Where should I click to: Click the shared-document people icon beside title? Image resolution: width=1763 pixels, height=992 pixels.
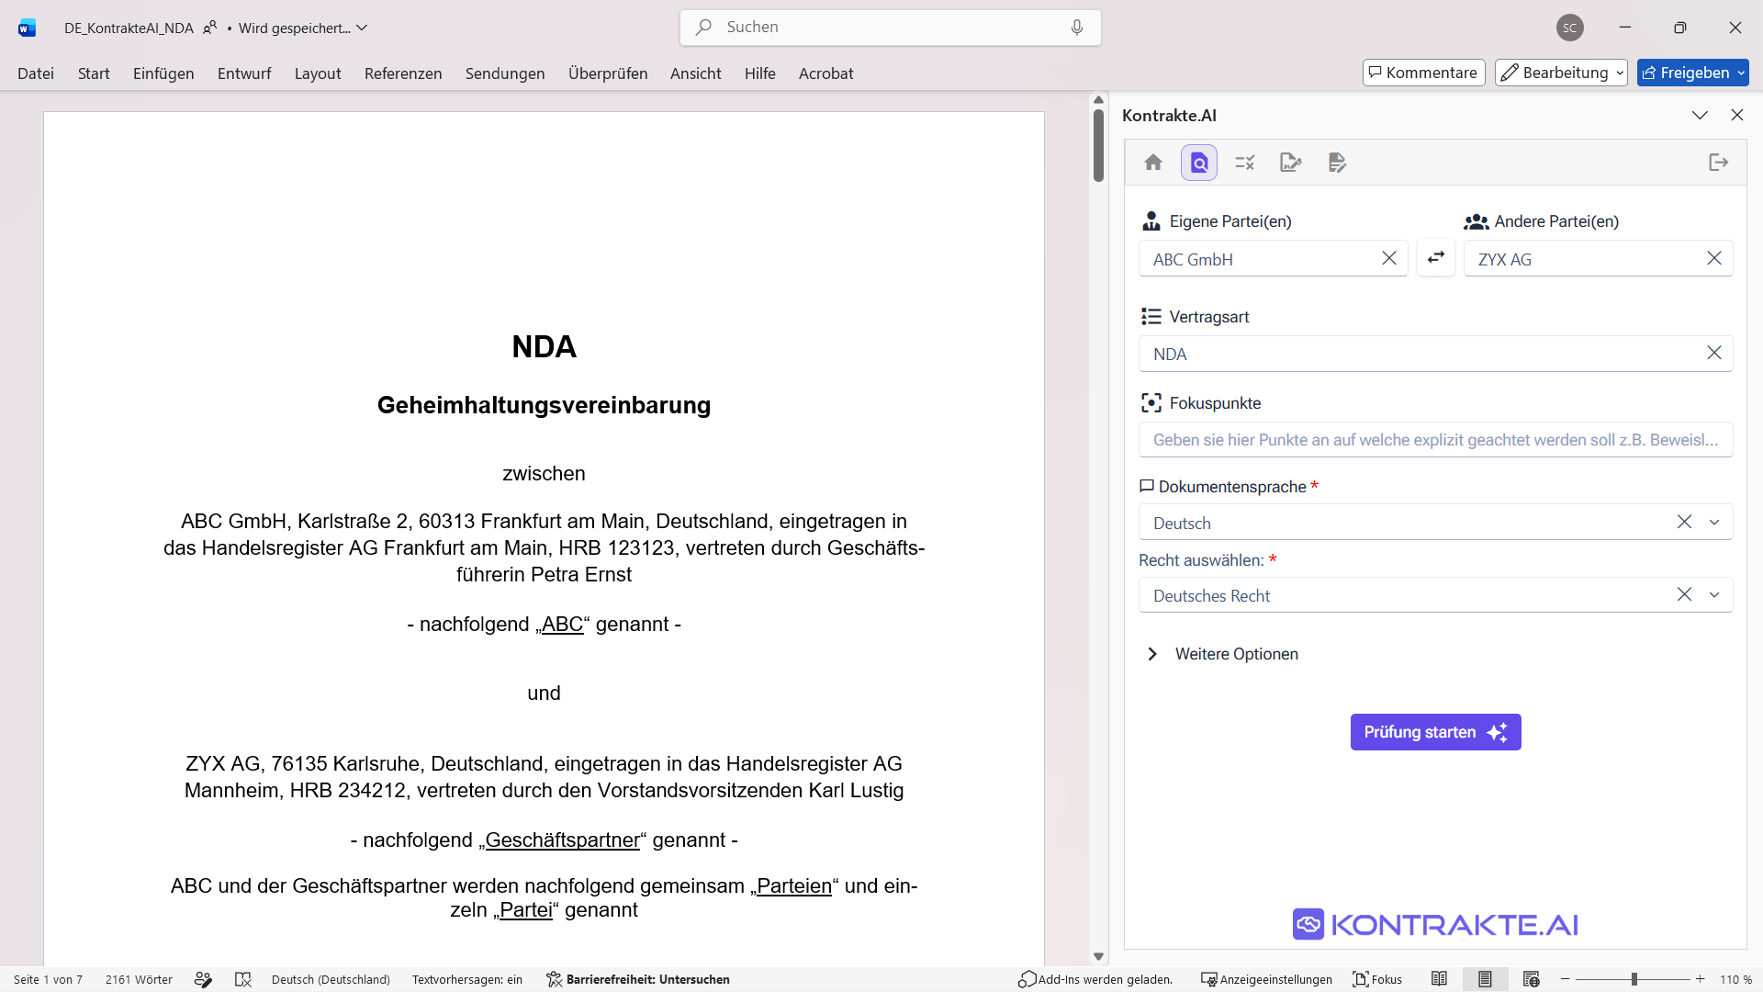pyautogui.click(x=210, y=28)
